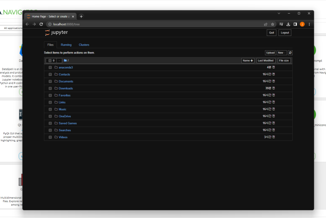This screenshot has height=218, width=326.
Task: Open the Chrome three-dot menu
Action: tap(309, 24)
